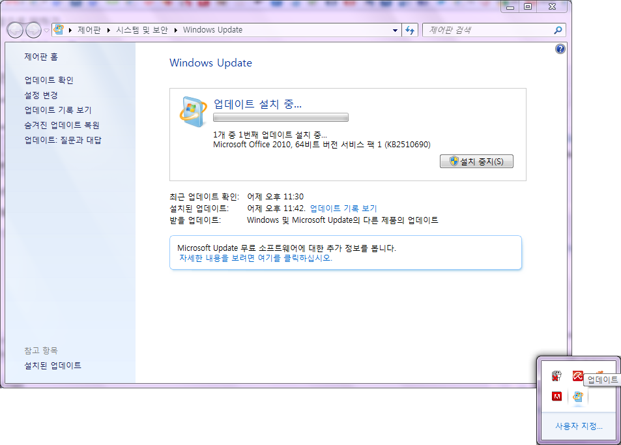Image resolution: width=621 pixels, height=445 pixels.
Task: Select 시스템 및 보안 in the breadcrumb
Action: [142, 30]
